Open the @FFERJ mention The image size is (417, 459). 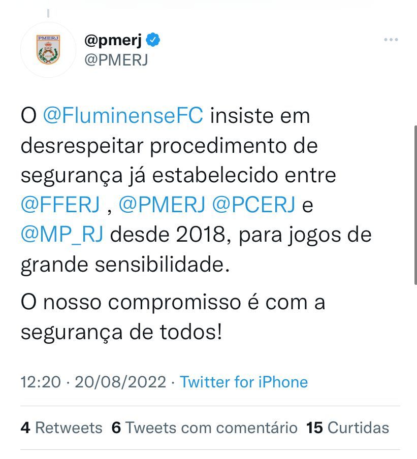(x=60, y=204)
